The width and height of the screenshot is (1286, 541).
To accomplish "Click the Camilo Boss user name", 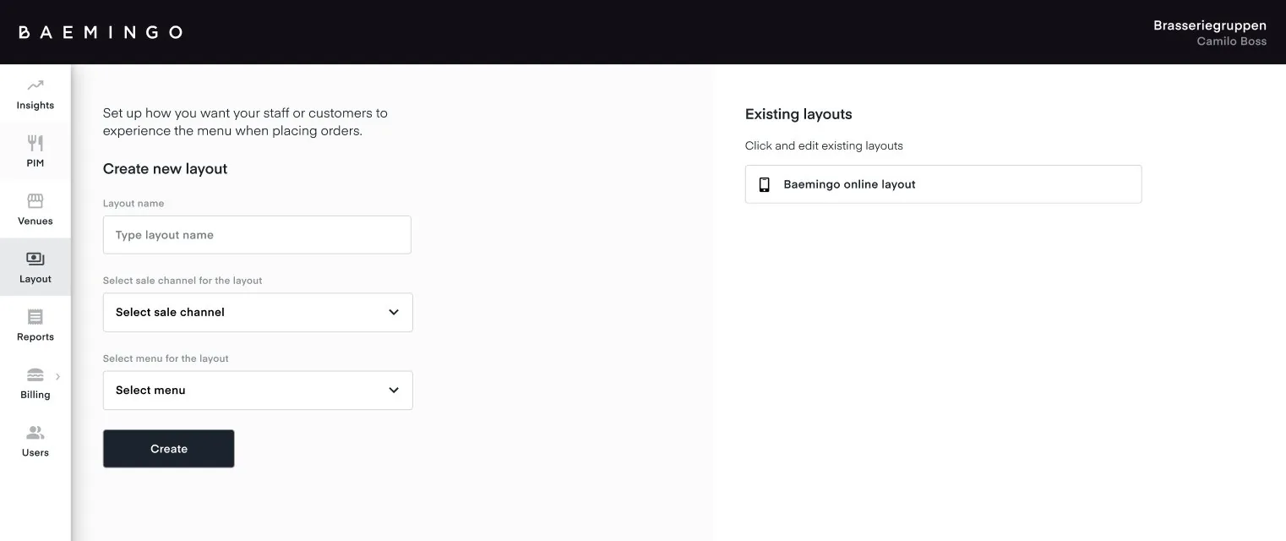I will click(1232, 41).
